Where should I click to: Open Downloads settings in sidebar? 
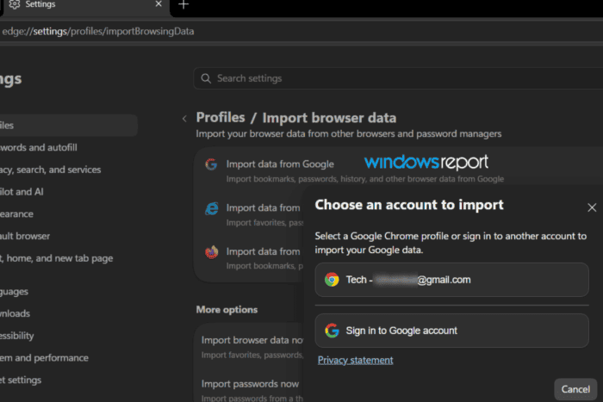click(x=15, y=313)
